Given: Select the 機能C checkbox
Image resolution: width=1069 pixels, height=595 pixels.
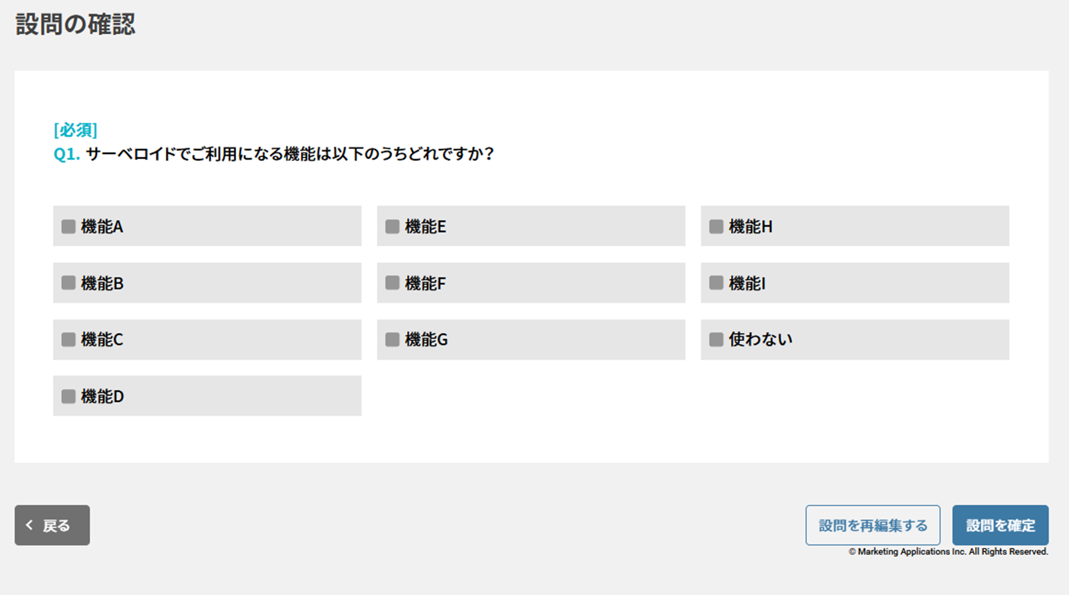Looking at the screenshot, I should coord(69,339).
